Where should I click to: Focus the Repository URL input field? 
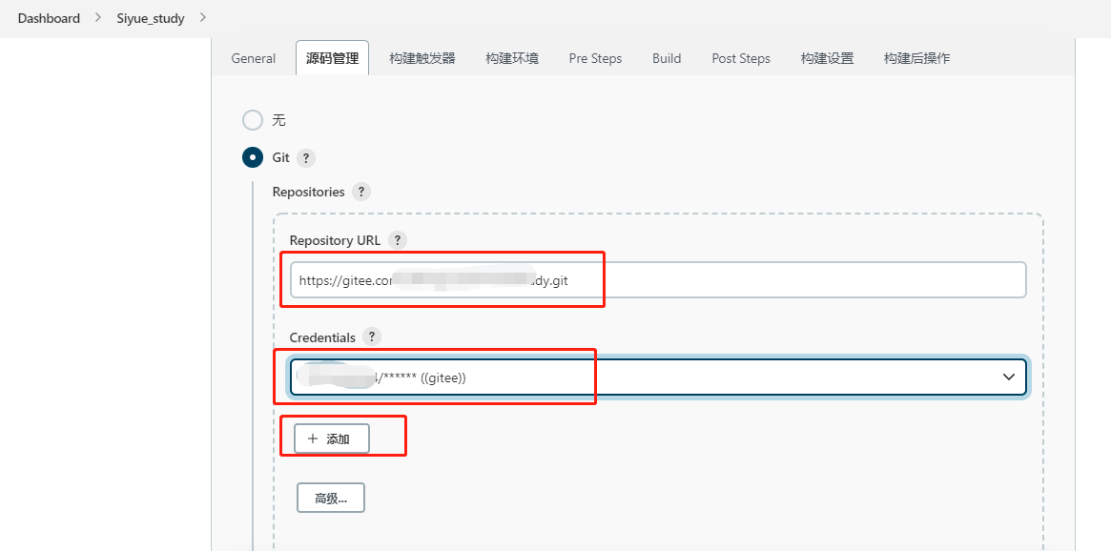(658, 280)
